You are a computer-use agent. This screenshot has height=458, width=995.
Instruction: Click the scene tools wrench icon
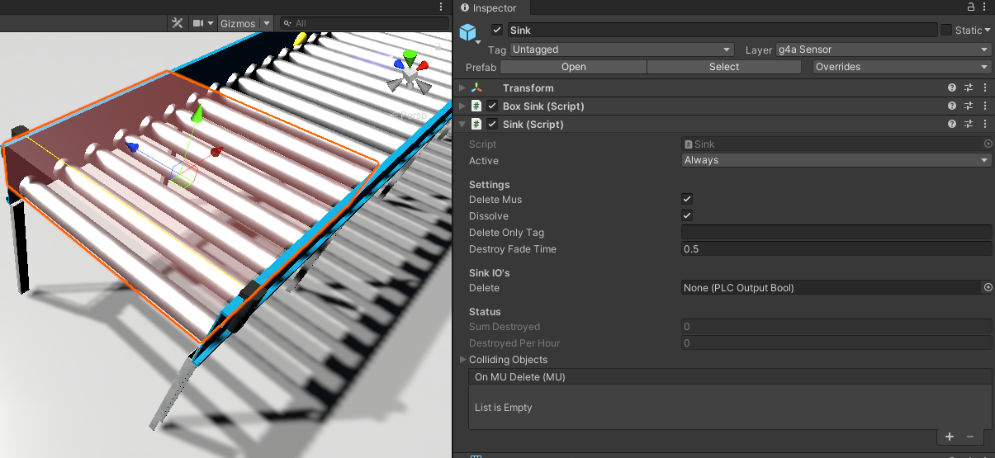tap(177, 23)
